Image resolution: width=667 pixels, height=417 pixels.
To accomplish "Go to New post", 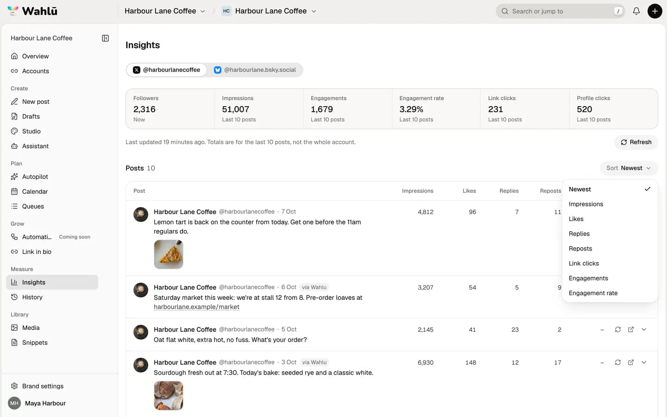I will (52, 101).
